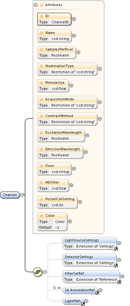The image size is (130, 306).
Task: Click the sequence compositor icon
Action: point(38,272)
